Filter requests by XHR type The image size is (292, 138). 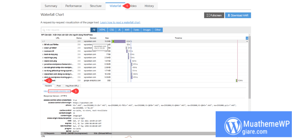[127, 30]
